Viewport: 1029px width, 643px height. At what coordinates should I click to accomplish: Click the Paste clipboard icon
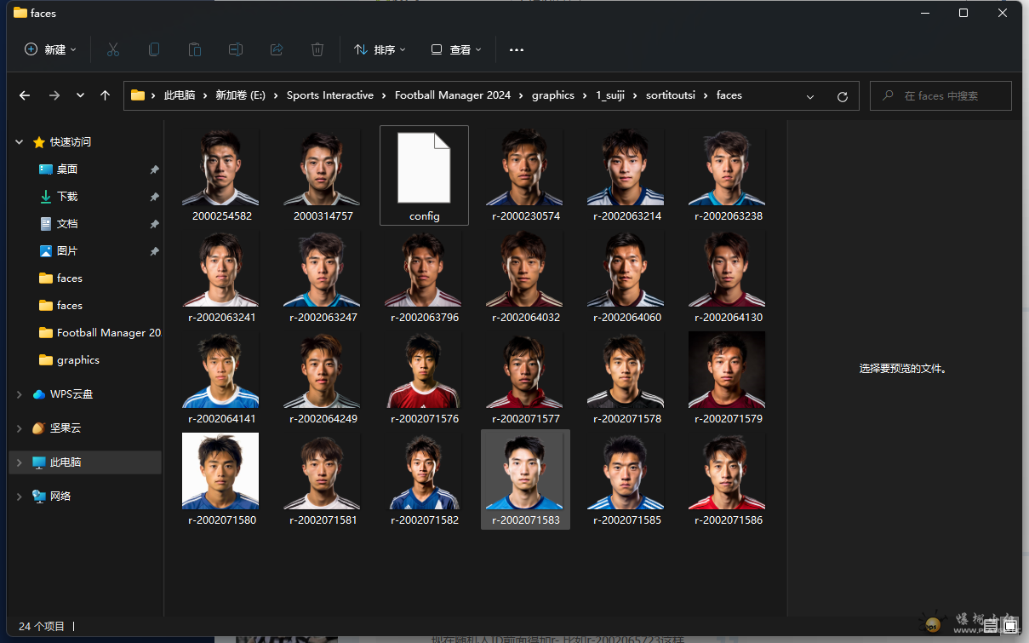point(195,49)
